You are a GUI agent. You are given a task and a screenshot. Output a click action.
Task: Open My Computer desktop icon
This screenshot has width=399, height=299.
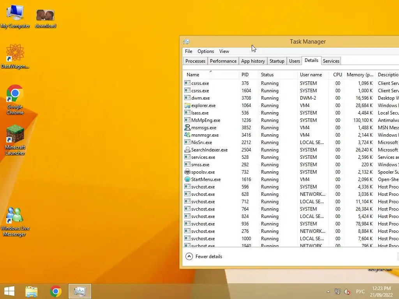(x=15, y=16)
